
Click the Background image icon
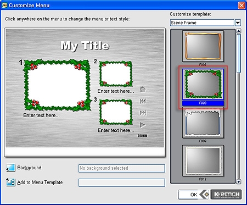10,168
